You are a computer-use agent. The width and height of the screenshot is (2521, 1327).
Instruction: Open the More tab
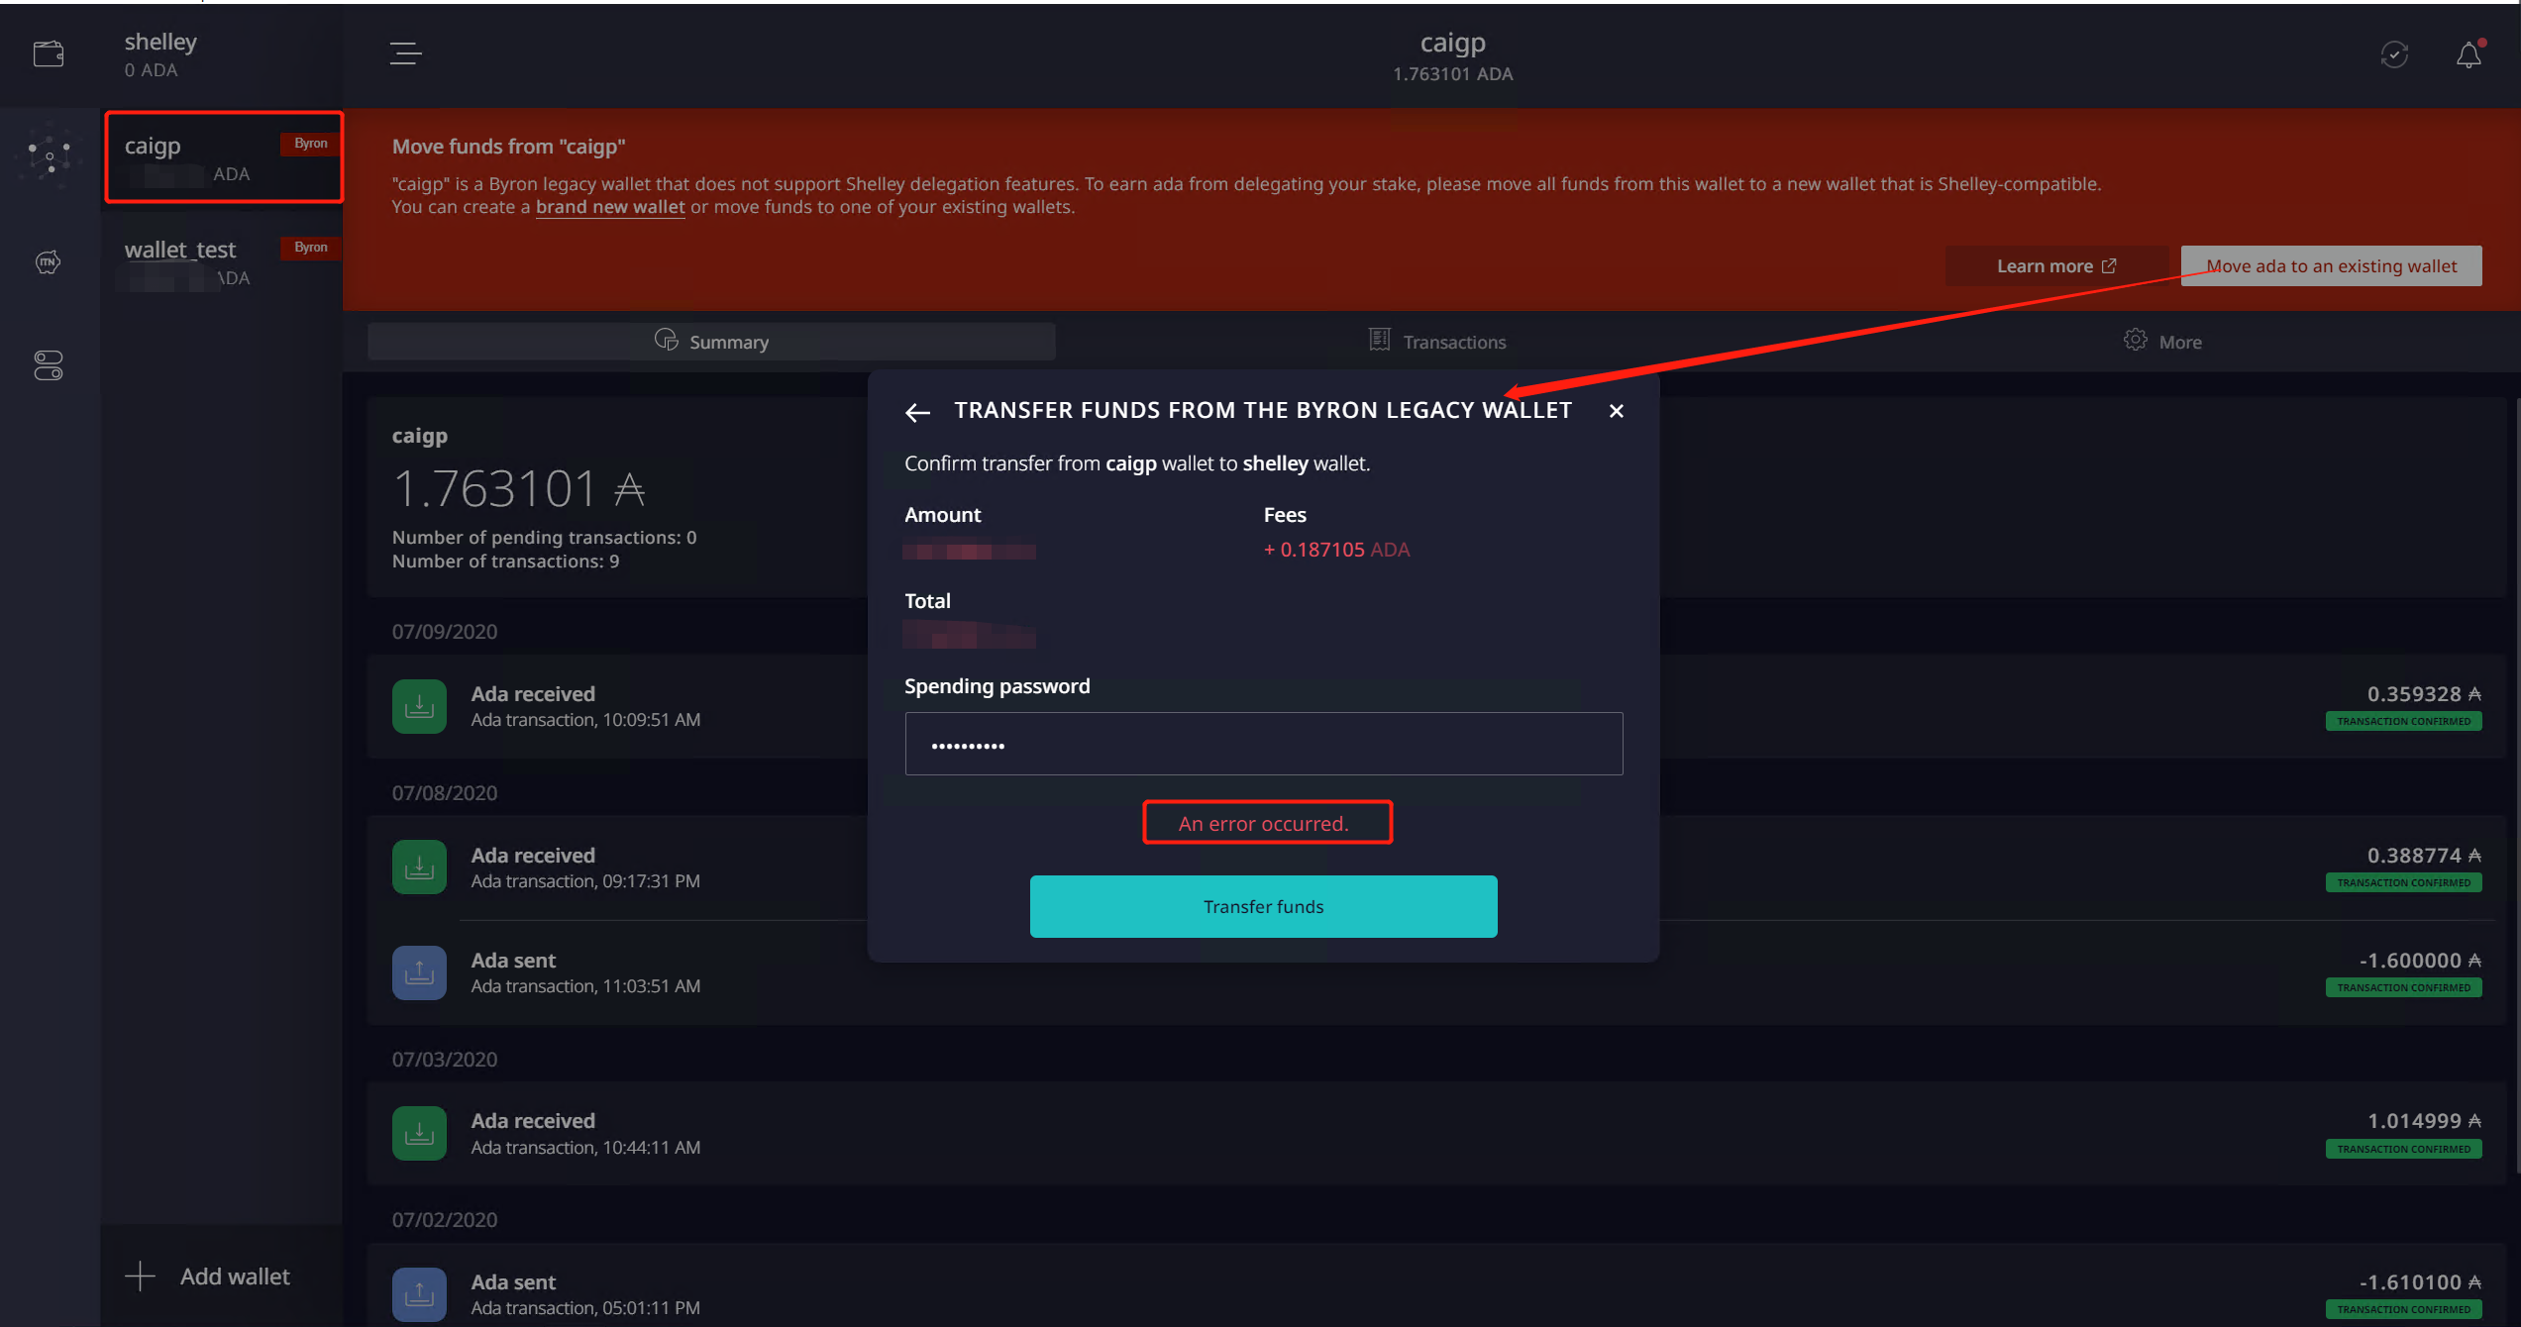point(2162,342)
